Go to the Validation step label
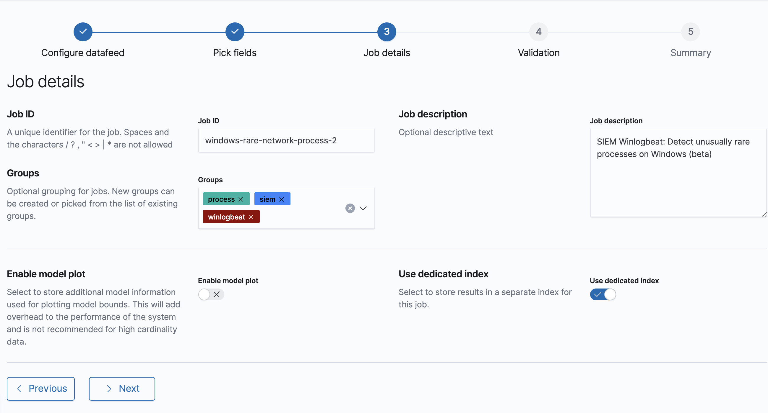768x413 pixels. pyautogui.click(x=538, y=53)
